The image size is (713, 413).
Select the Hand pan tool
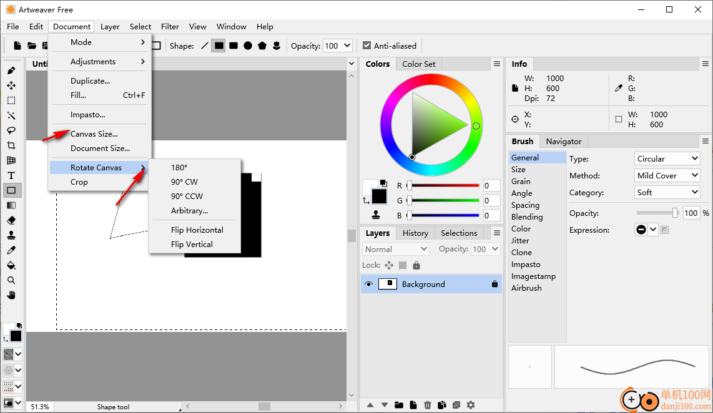11,295
